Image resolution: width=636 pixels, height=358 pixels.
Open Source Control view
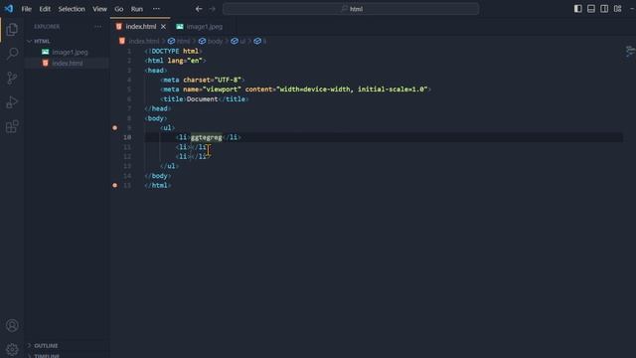point(12,78)
